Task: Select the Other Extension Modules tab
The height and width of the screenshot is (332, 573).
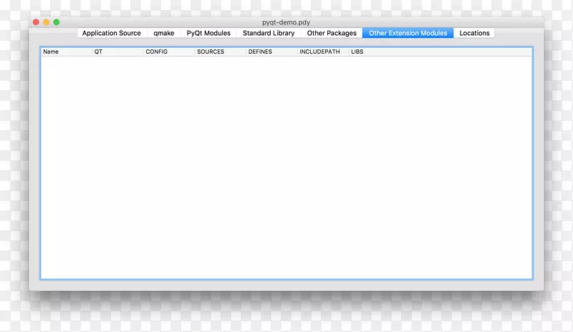Action: pos(408,33)
